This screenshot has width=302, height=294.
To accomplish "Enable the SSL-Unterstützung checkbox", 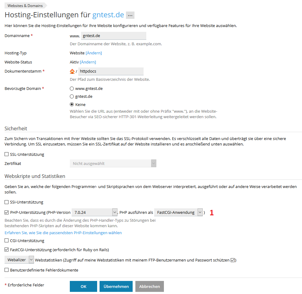I will [7, 154].
